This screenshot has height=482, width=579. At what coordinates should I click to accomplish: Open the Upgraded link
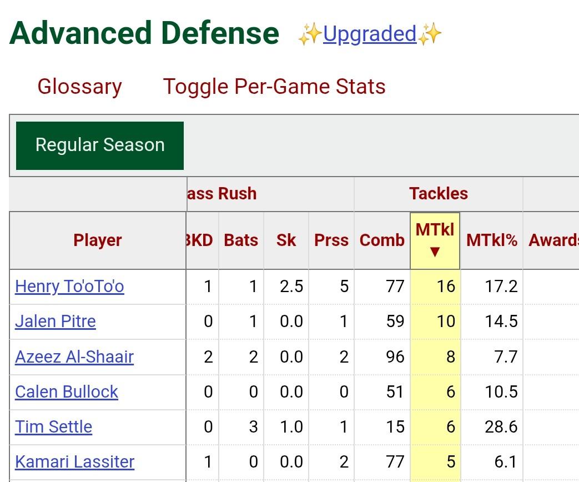369,34
